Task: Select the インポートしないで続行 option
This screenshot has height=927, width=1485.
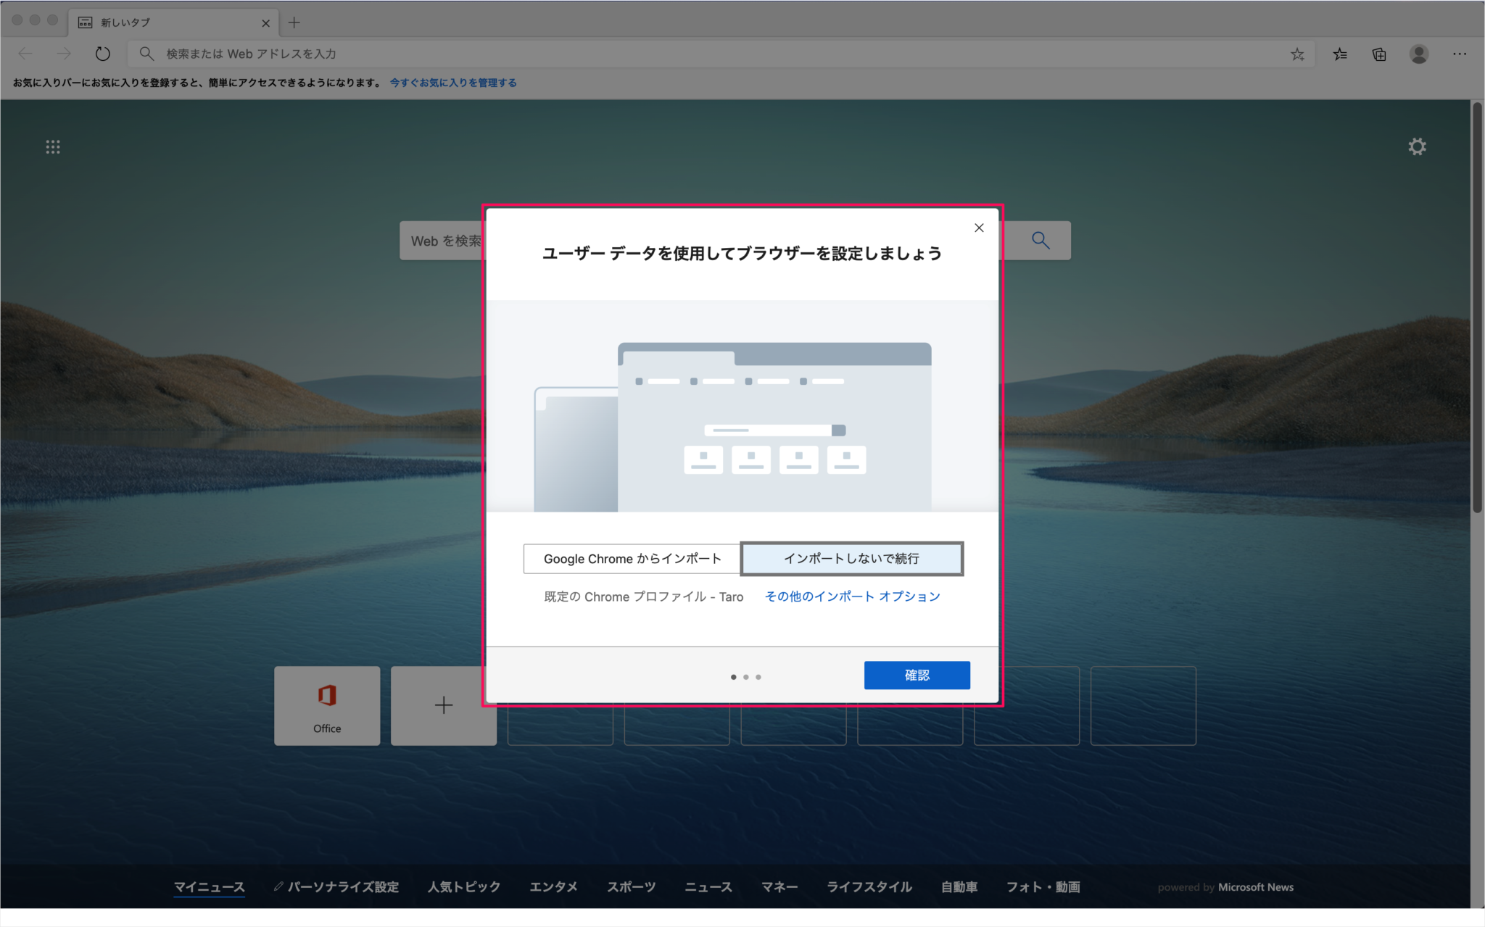Action: coord(852,558)
